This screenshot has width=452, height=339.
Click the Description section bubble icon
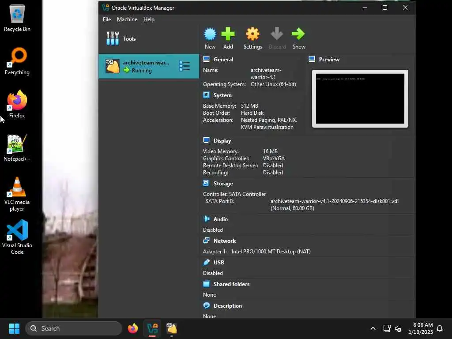[x=206, y=305]
